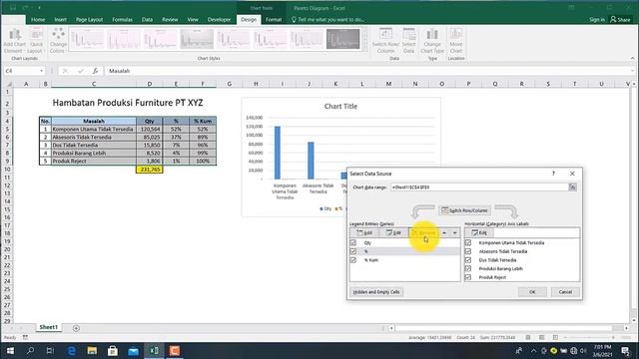Open taskbar search
The height and width of the screenshot is (359, 639).
(x=30, y=350)
